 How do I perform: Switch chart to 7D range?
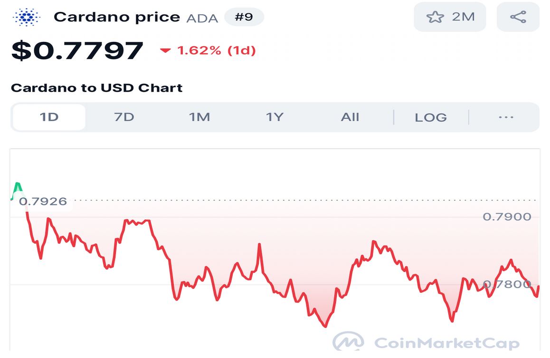coord(124,117)
